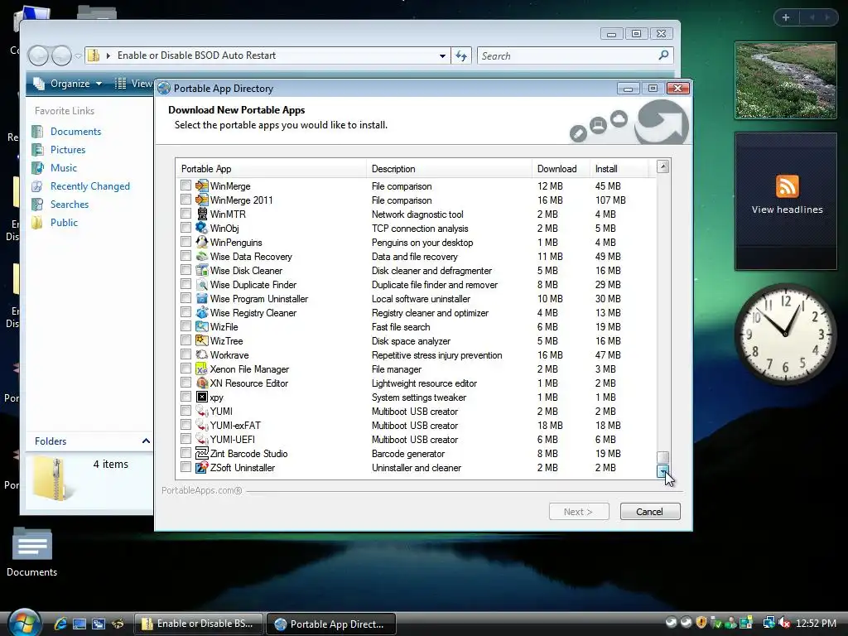Image resolution: width=848 pixels, height=636 pixels.
Task: Check the WinMTR checkbox
Action: (186, 214)
